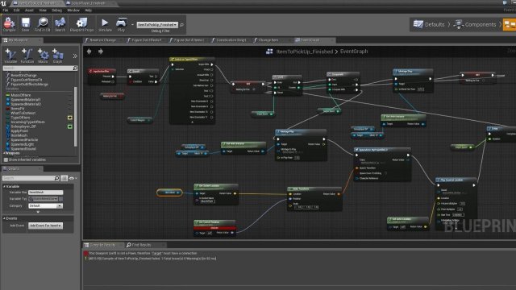Viewport: 516px width, 290px height.
Task: Open the Edit menu
Action: (16, 10)
